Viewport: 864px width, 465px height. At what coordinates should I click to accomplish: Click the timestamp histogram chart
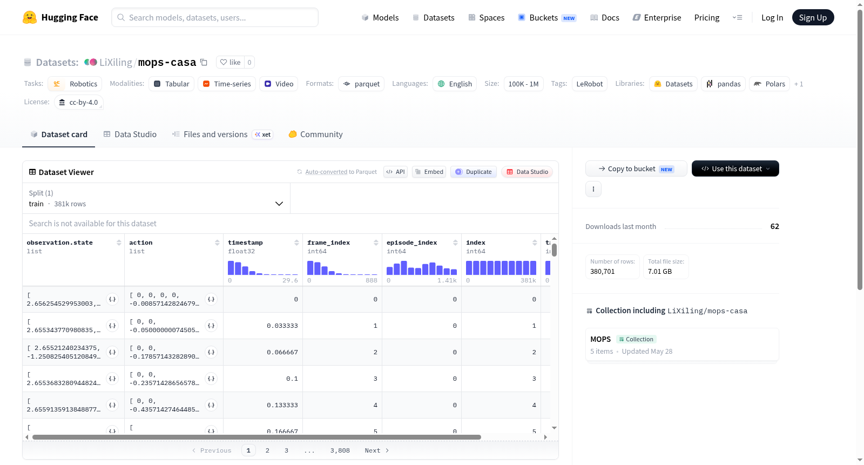[x=263, y=268]
